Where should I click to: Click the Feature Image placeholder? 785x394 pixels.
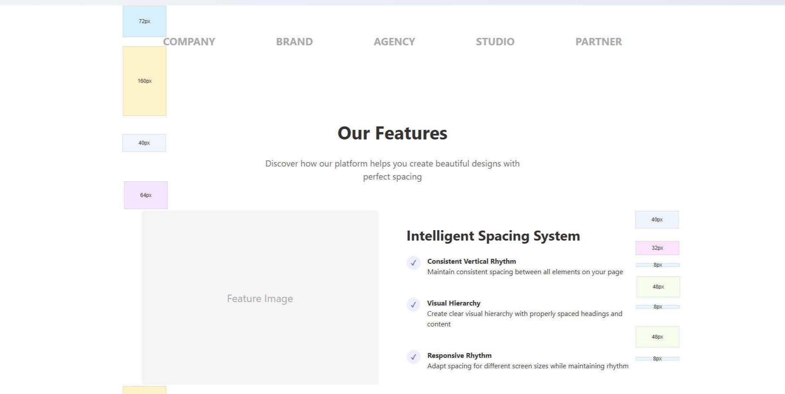click(260, 298)
